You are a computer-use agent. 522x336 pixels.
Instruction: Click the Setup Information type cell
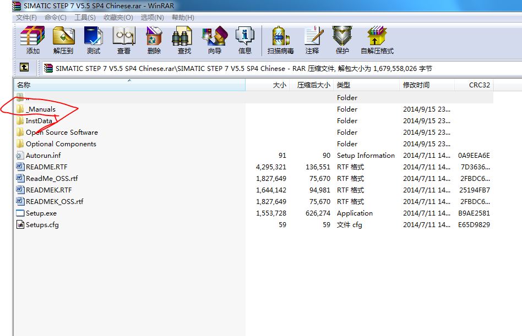366,155
